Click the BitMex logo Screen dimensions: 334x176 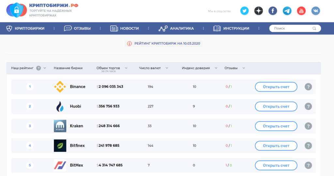coord(60,165)
